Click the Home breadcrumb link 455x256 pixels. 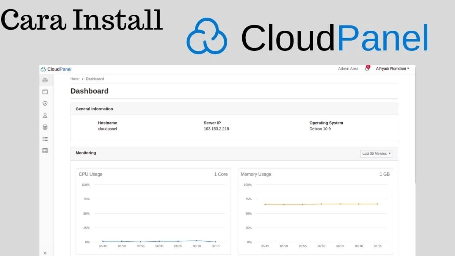pos(75,79)
